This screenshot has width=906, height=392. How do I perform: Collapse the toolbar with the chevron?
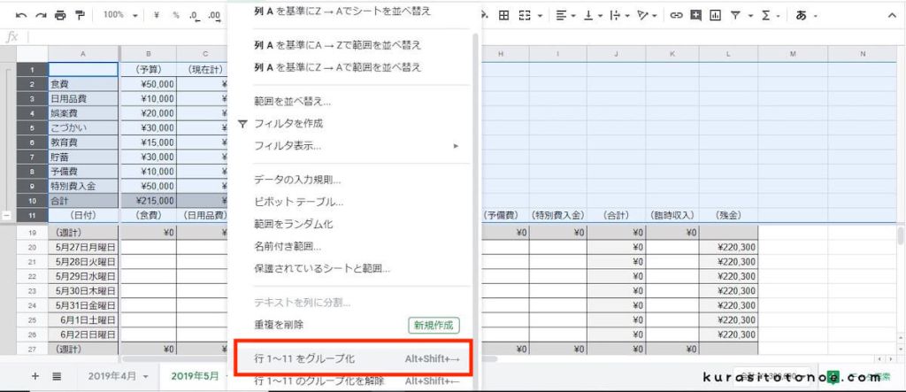pyautogui.click(x=892, y=16)
